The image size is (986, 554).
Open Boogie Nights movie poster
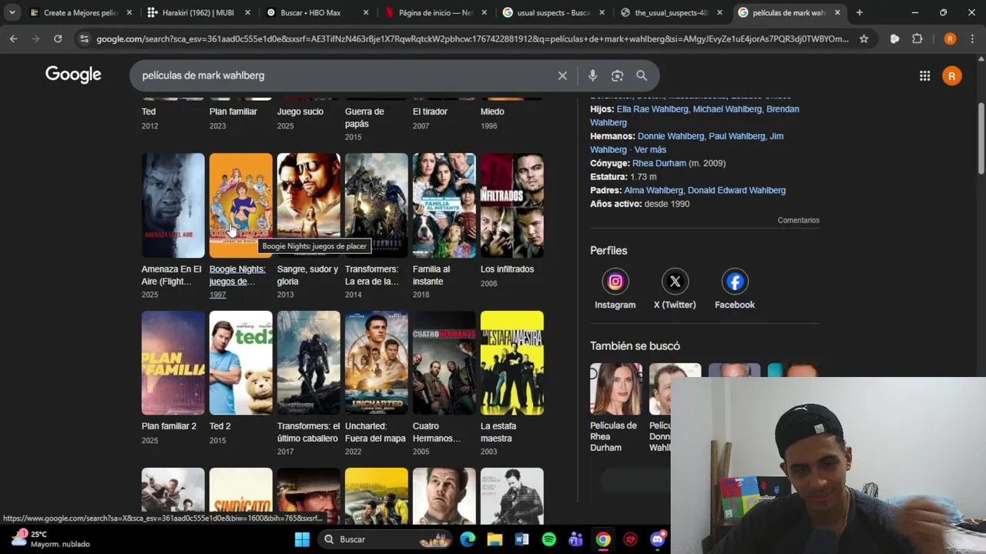[x=240, y=205]
